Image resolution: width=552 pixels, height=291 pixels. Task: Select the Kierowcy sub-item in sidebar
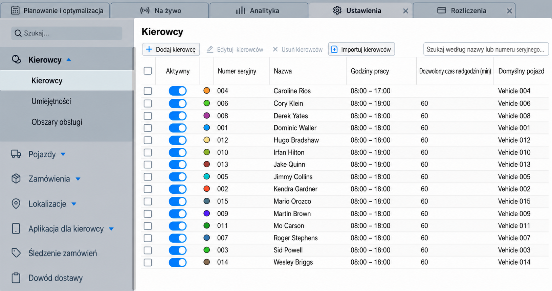coord(67,80)
